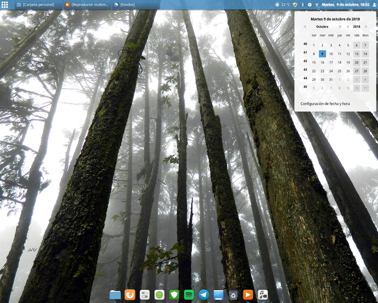Click the disc icon in the system tray
Image resolution: width=378 pixels, height=303 pixels.
(309, 5)
